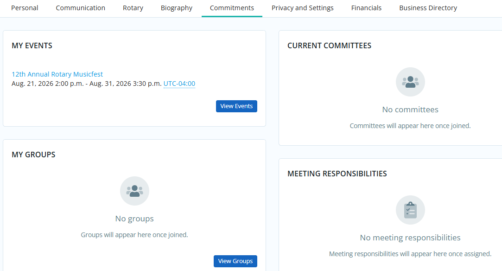Select the MY GROUPS heading
Image resolution: width=502 pixels, height=271 pixels.
click(x=34, y=155)
